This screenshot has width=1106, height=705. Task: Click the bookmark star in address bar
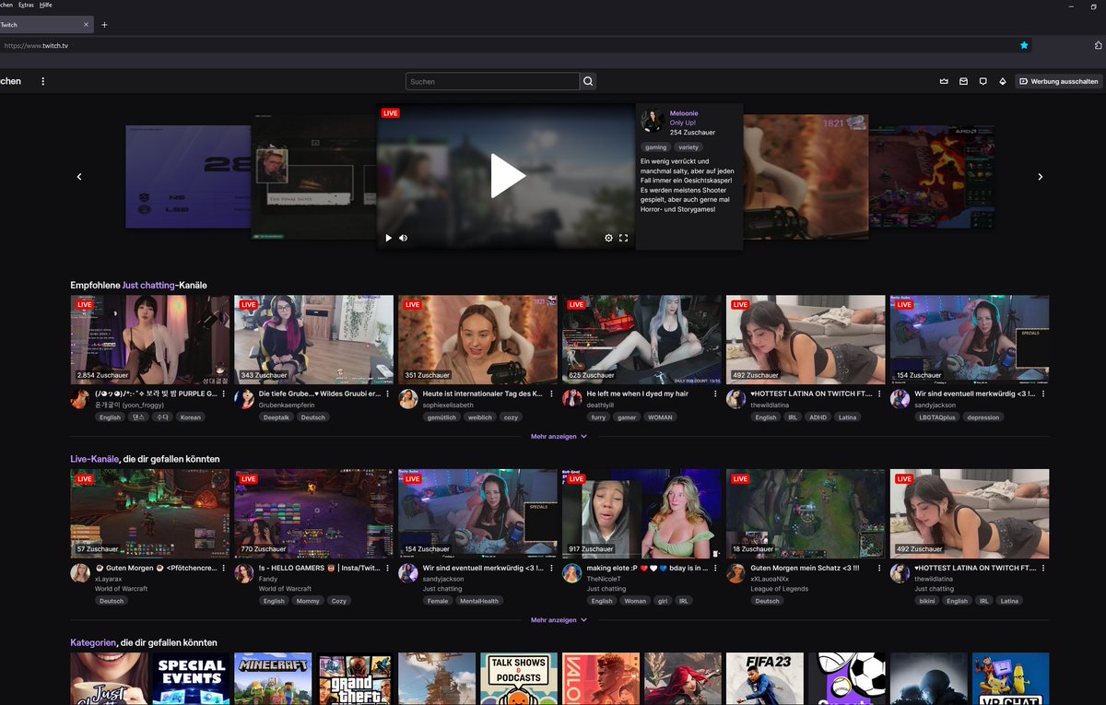click(x=1024, y=44)
